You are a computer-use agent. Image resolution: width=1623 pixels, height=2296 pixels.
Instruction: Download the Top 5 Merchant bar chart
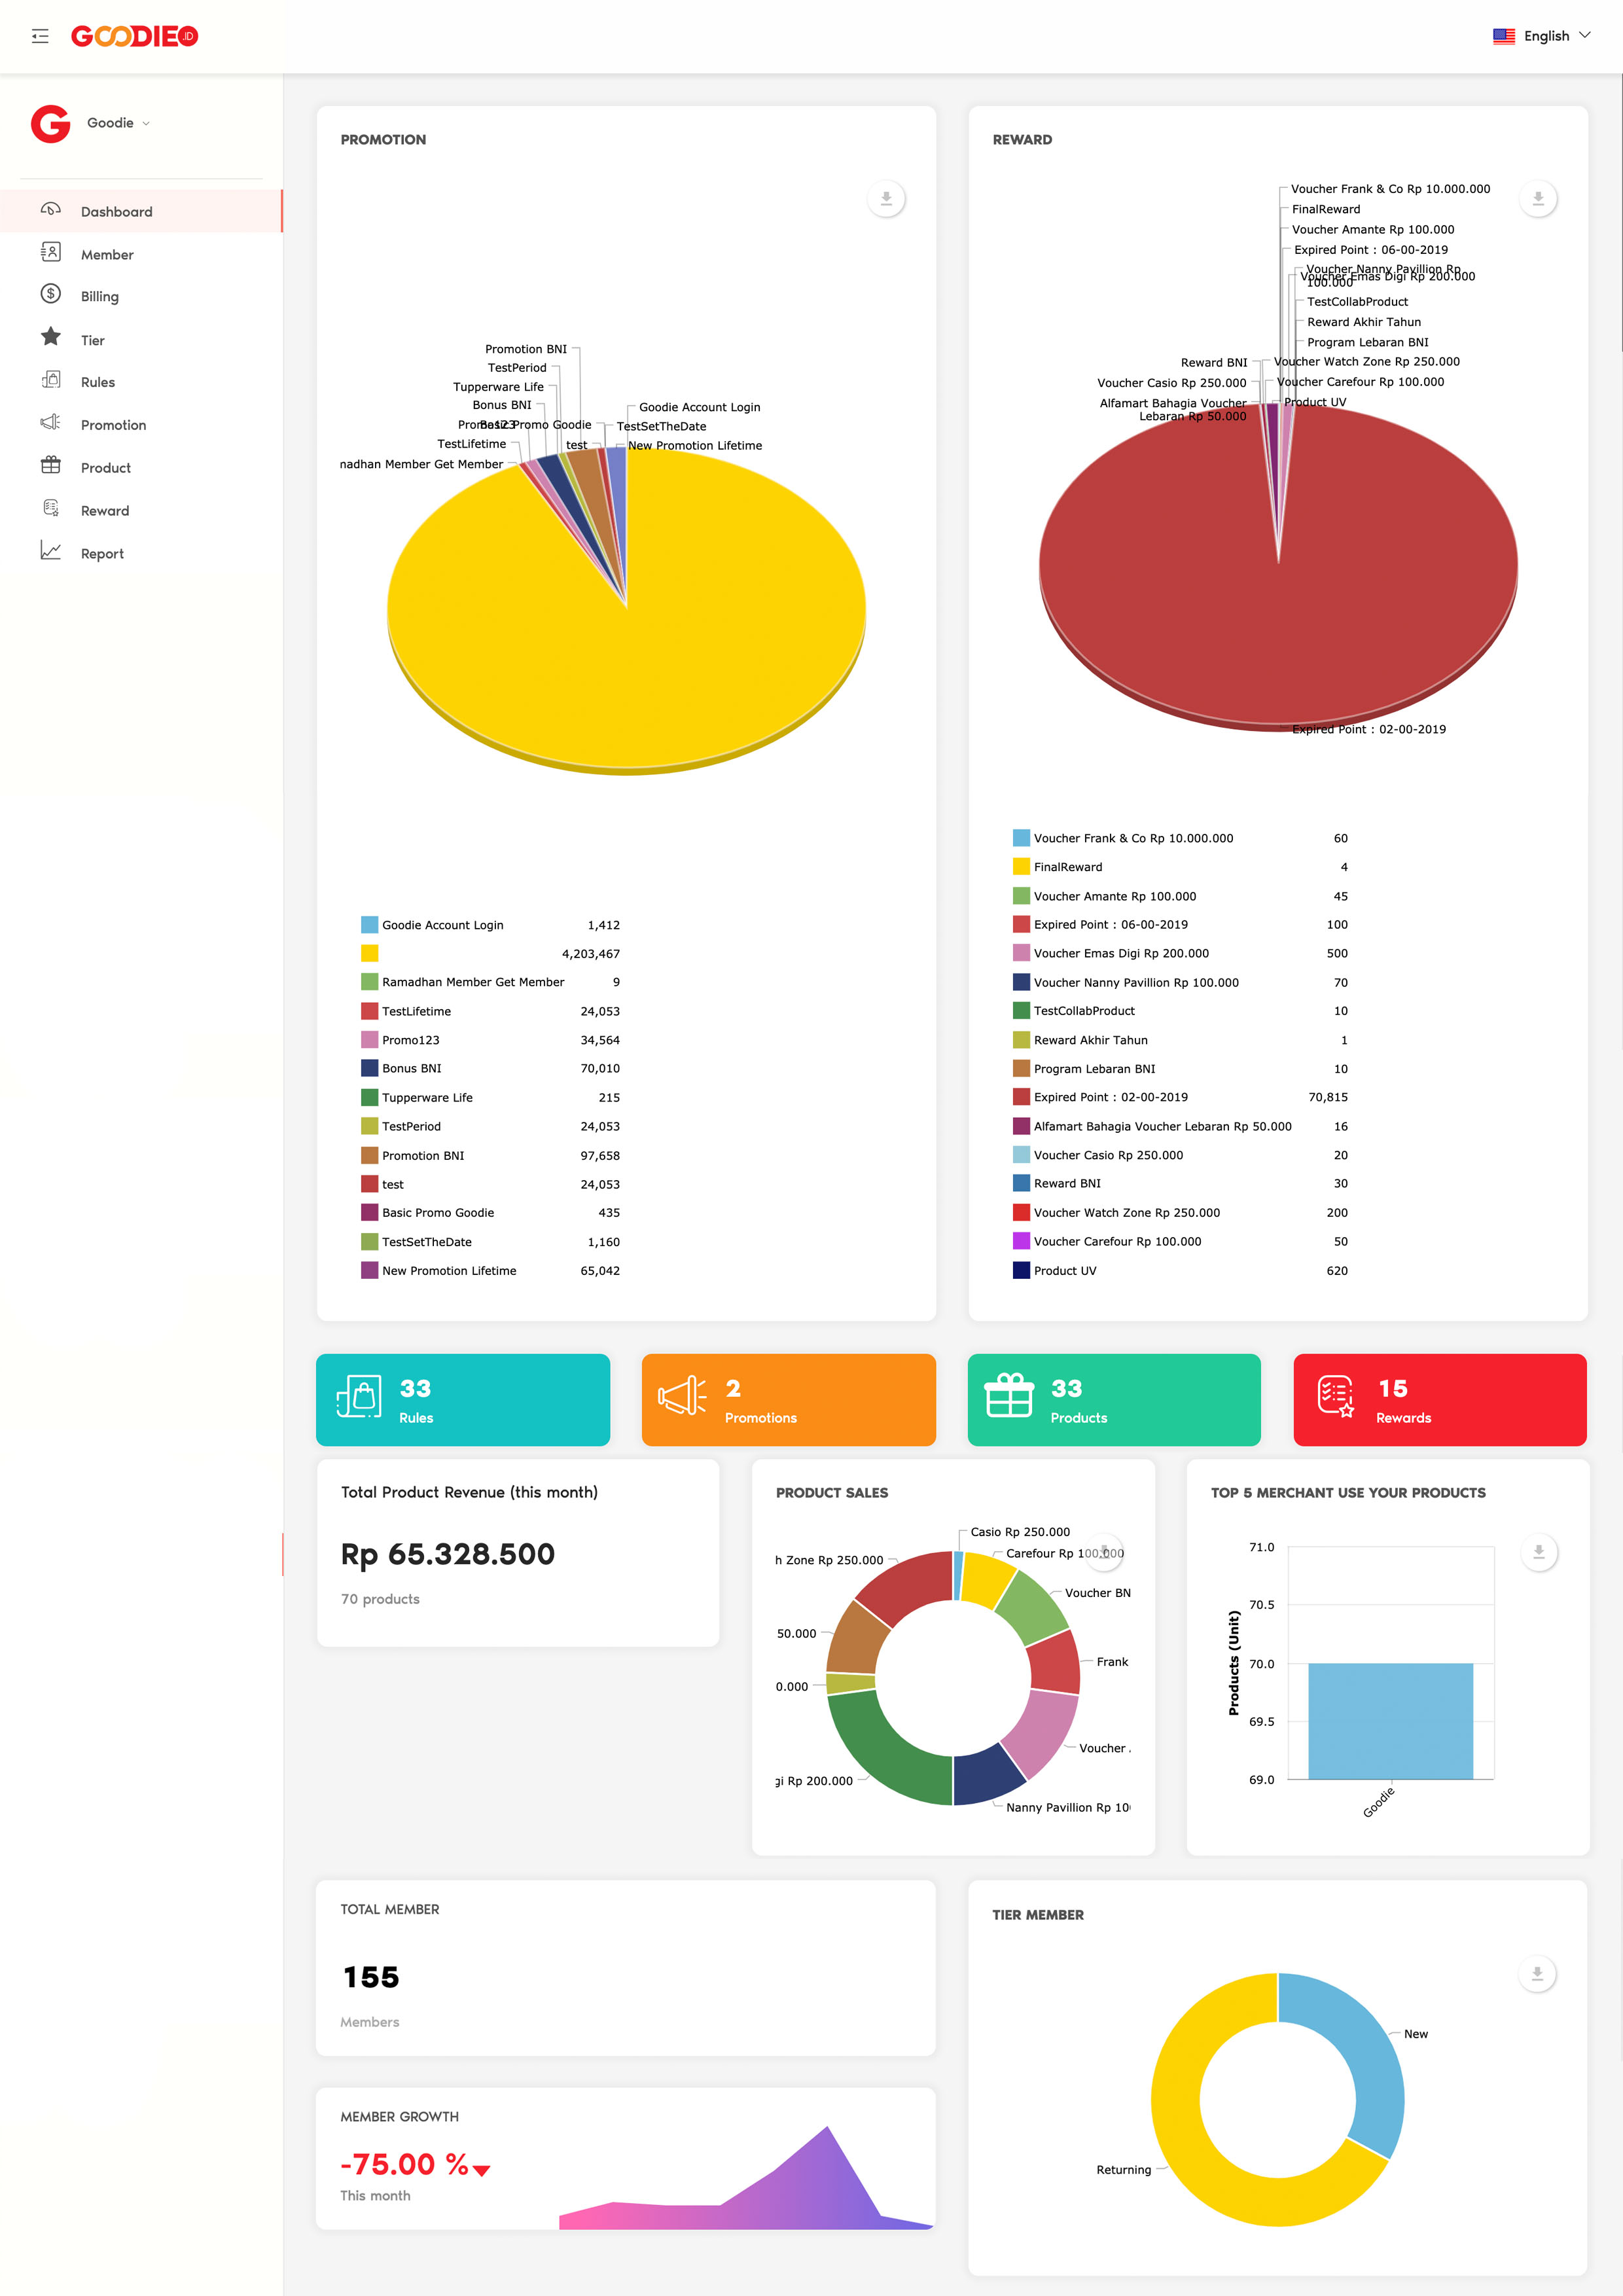pos(1539,1552)
